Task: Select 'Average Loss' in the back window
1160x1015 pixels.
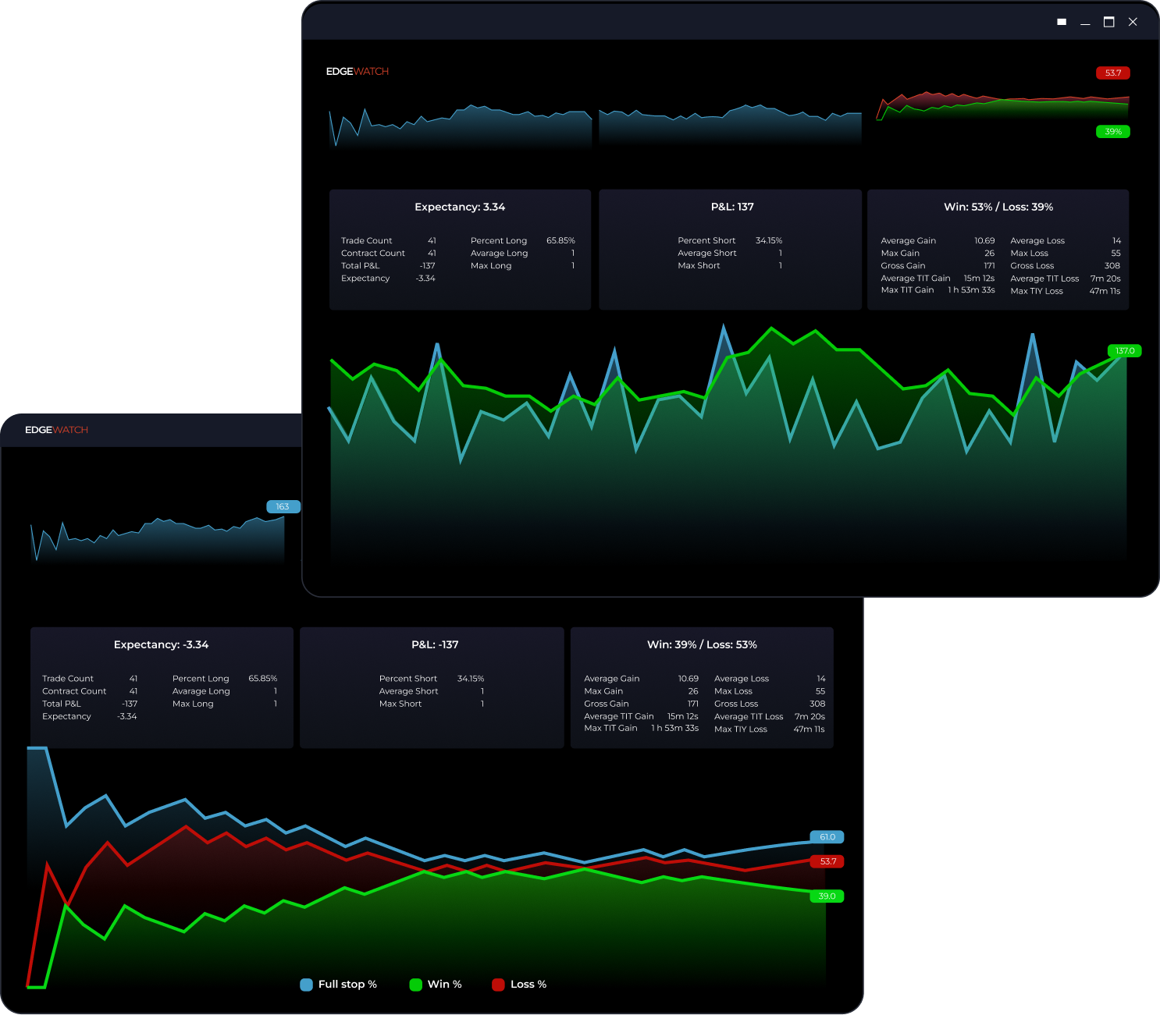Action: point(742,679)
